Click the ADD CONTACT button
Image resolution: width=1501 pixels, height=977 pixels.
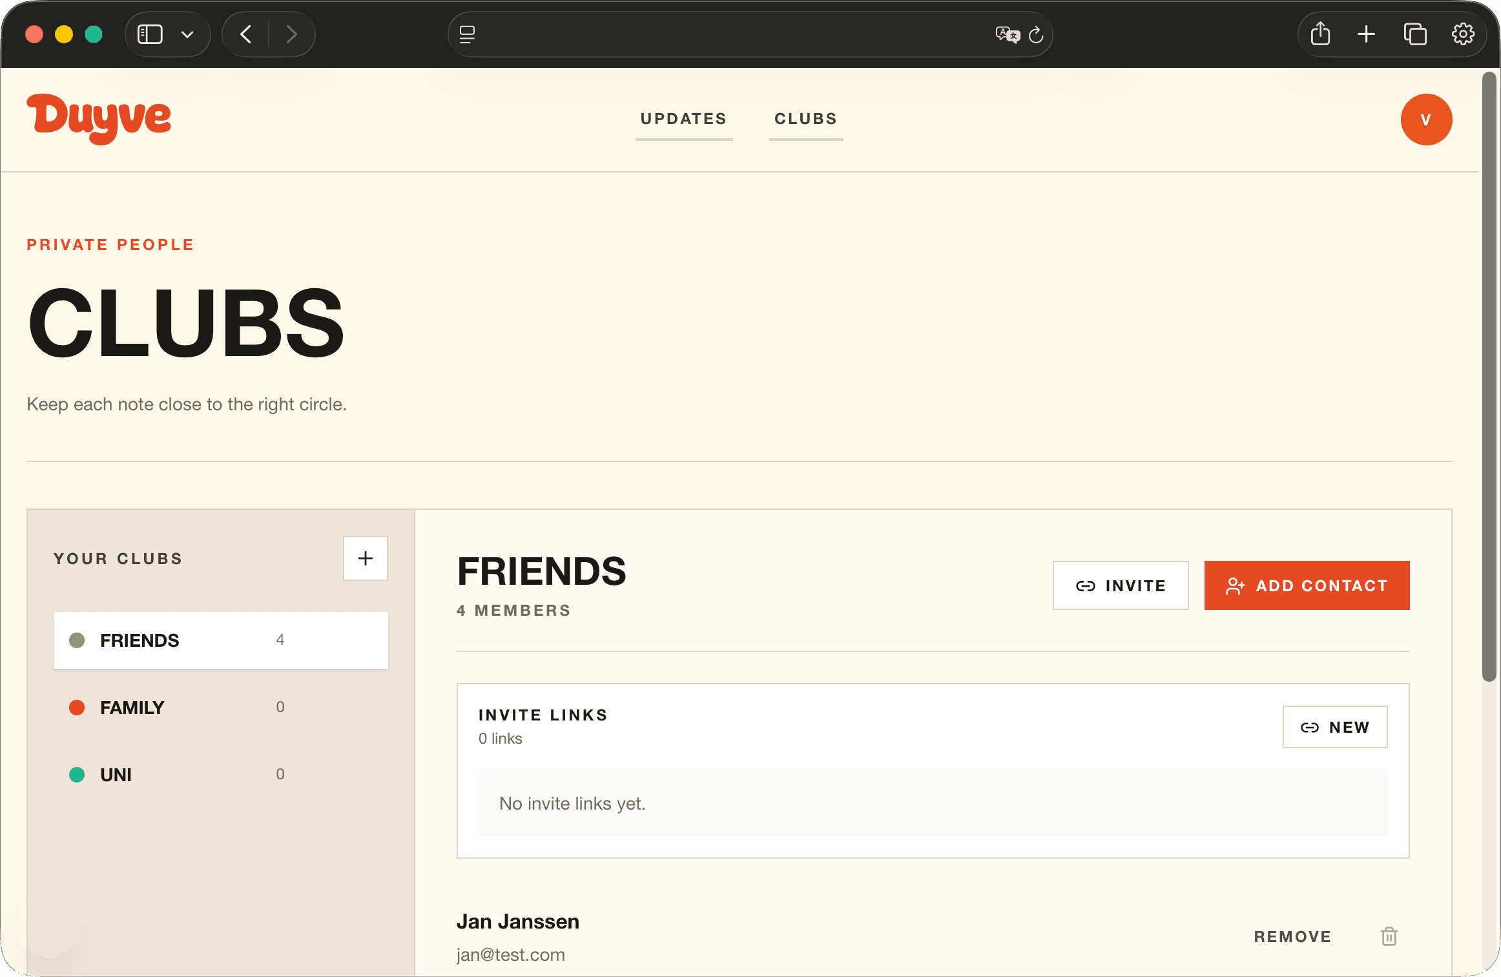coord(1307,585)
